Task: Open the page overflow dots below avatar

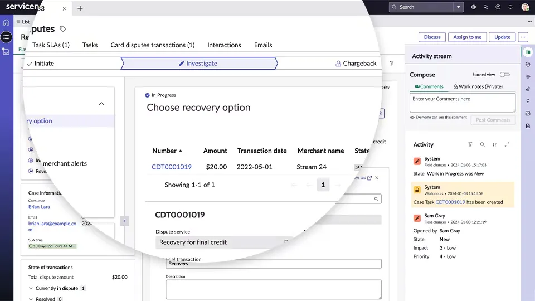Action: [x=529, y=22]
